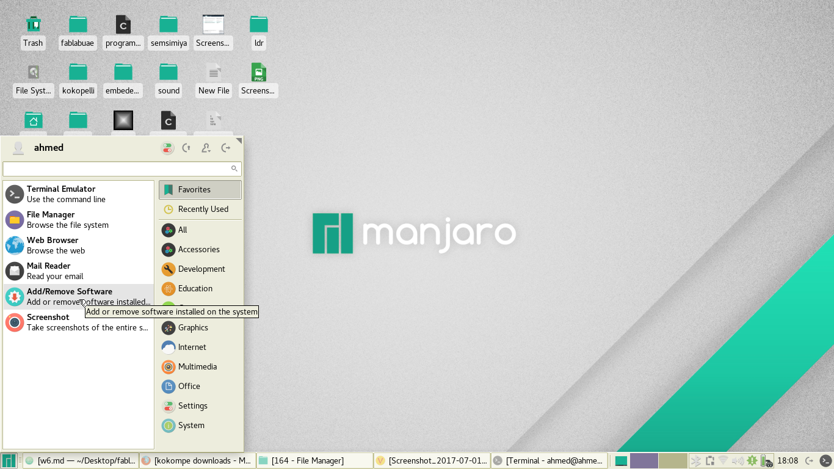The image size is (834, 469).
Task: Switch to the Screenshot_2017-07-01 window
Action: point(431,460)
